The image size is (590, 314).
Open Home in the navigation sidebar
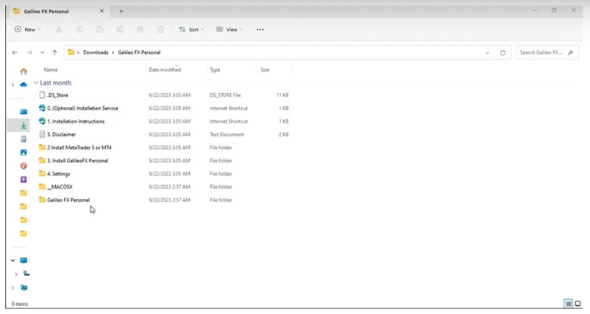24,72
